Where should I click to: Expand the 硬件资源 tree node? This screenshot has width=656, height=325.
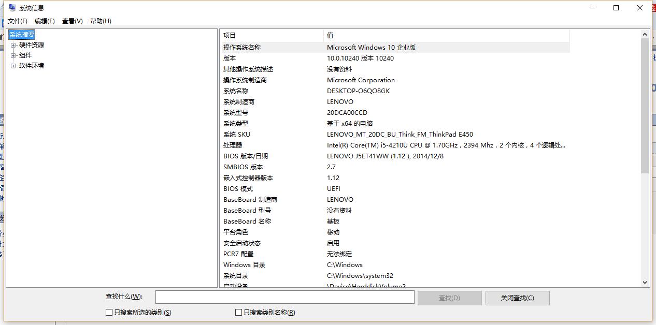13,45
